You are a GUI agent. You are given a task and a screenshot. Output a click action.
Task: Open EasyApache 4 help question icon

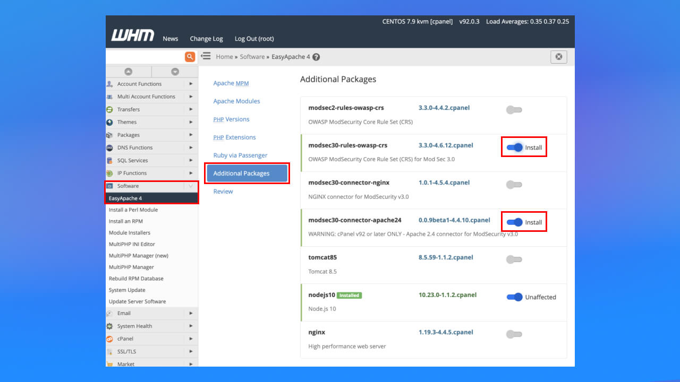point(316,57)
